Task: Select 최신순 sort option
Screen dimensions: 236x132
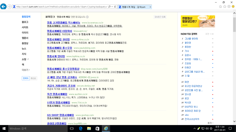Action: 33,78
